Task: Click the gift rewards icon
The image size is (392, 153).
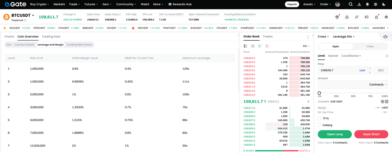Action: tap(337, 17)
